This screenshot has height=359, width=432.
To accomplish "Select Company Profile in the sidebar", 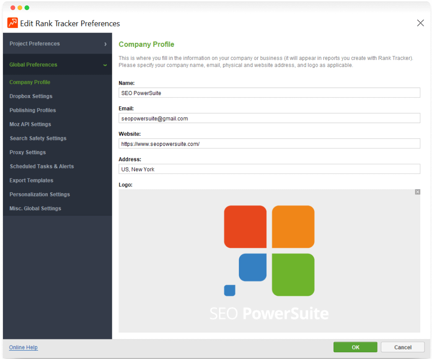I will [x=30, y=82].
